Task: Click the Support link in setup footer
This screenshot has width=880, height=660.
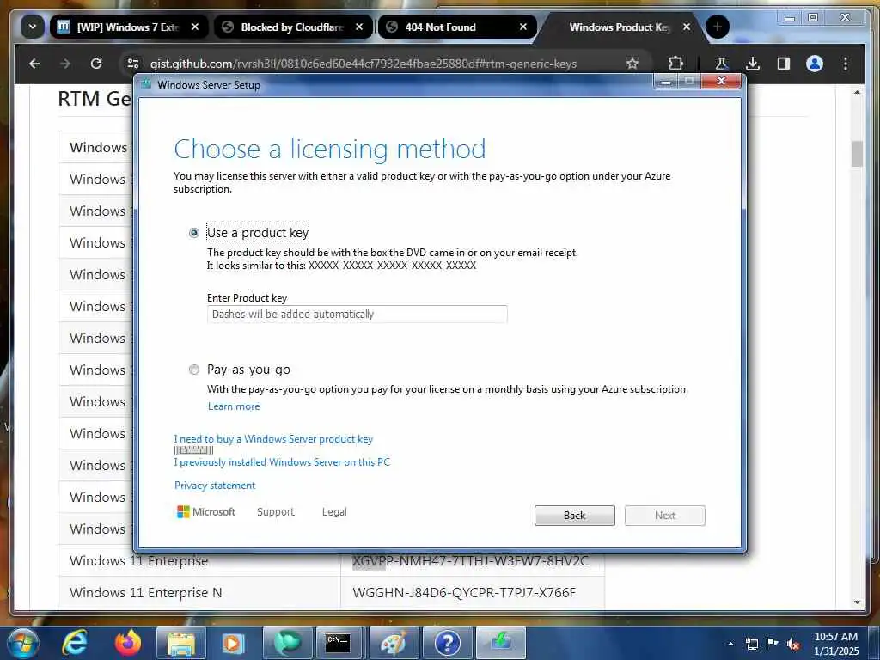Action: point(276,512)
